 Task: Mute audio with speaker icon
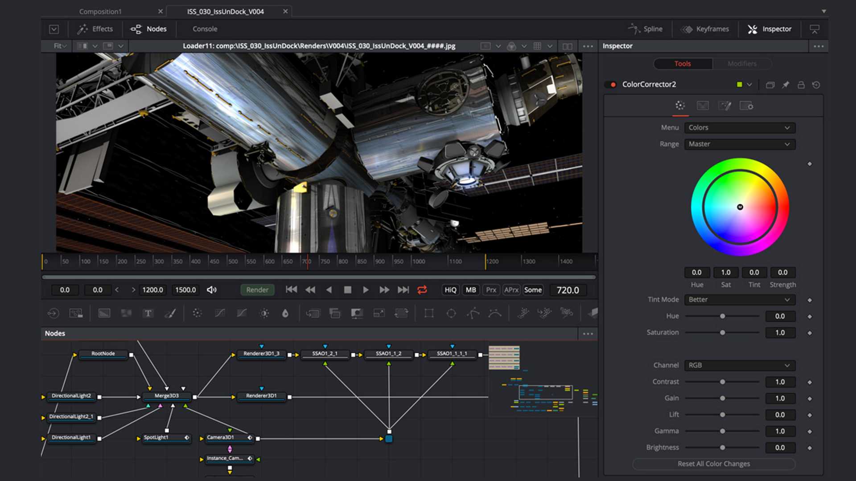212,290
